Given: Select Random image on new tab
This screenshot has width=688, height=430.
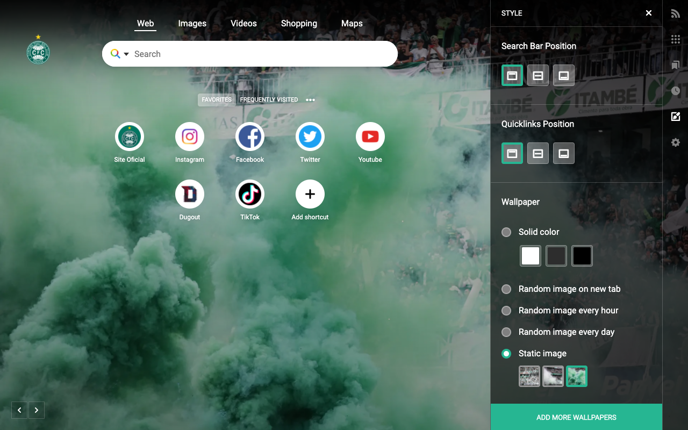Looking at the screenshot, I should pos(506,289).
